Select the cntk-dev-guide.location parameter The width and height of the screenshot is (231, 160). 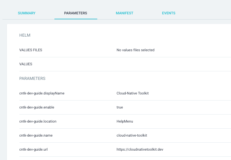pyautogui.click(x=38, y=121)
